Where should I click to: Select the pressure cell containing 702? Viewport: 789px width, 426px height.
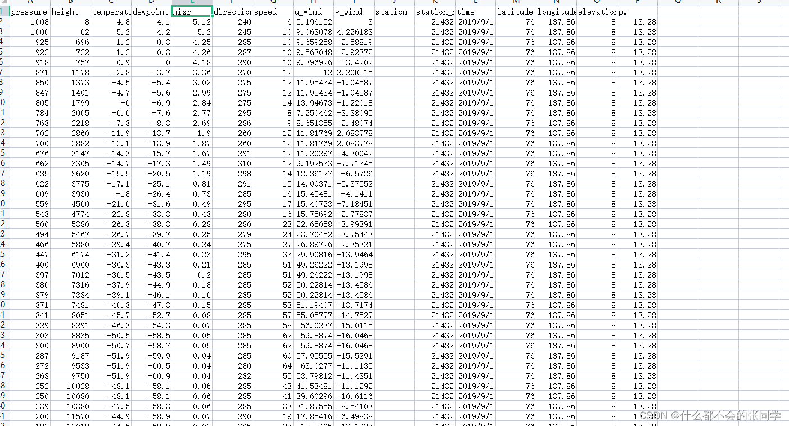(30, 133)
